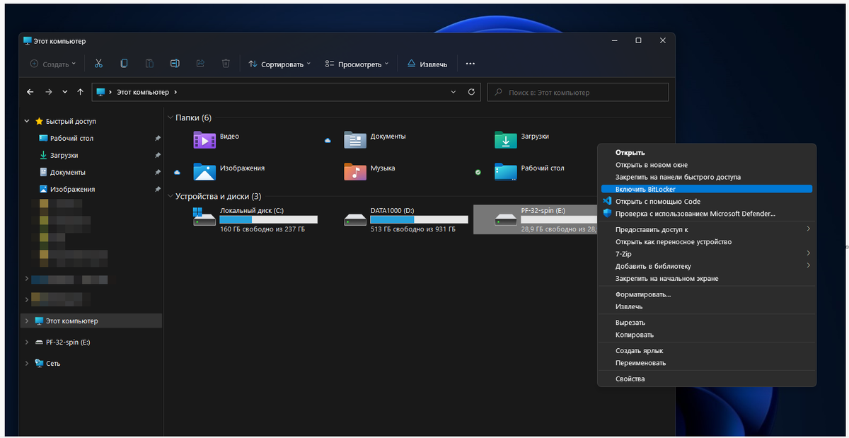Click the Извлечь eject toolbar button
Screen dimensions: 849x438
click(x=427, y=64)
